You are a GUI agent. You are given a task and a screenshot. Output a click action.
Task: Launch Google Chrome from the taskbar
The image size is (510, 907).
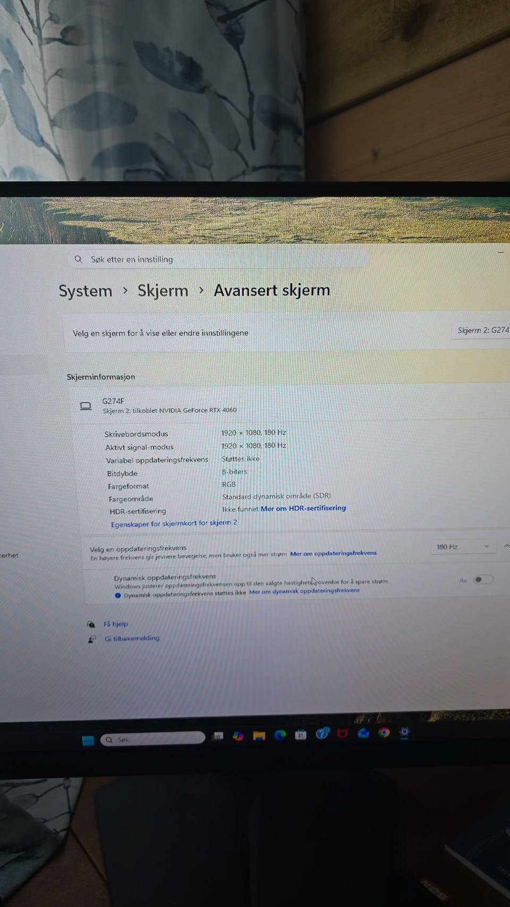point(384,733)
